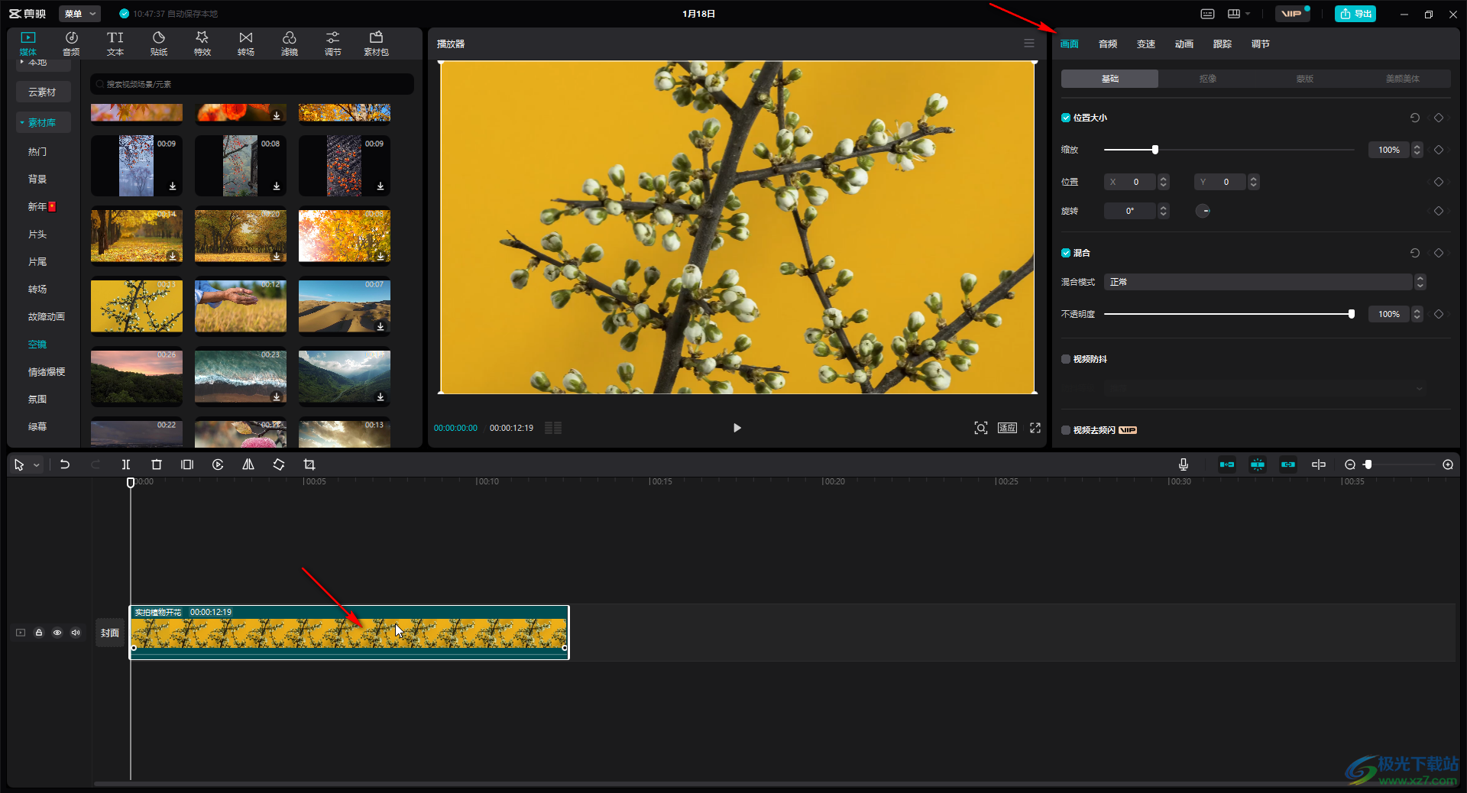This screenshot has height=793, width=1467.
Task: Toggle track visibility eye icon
Action: click(57, 633)
